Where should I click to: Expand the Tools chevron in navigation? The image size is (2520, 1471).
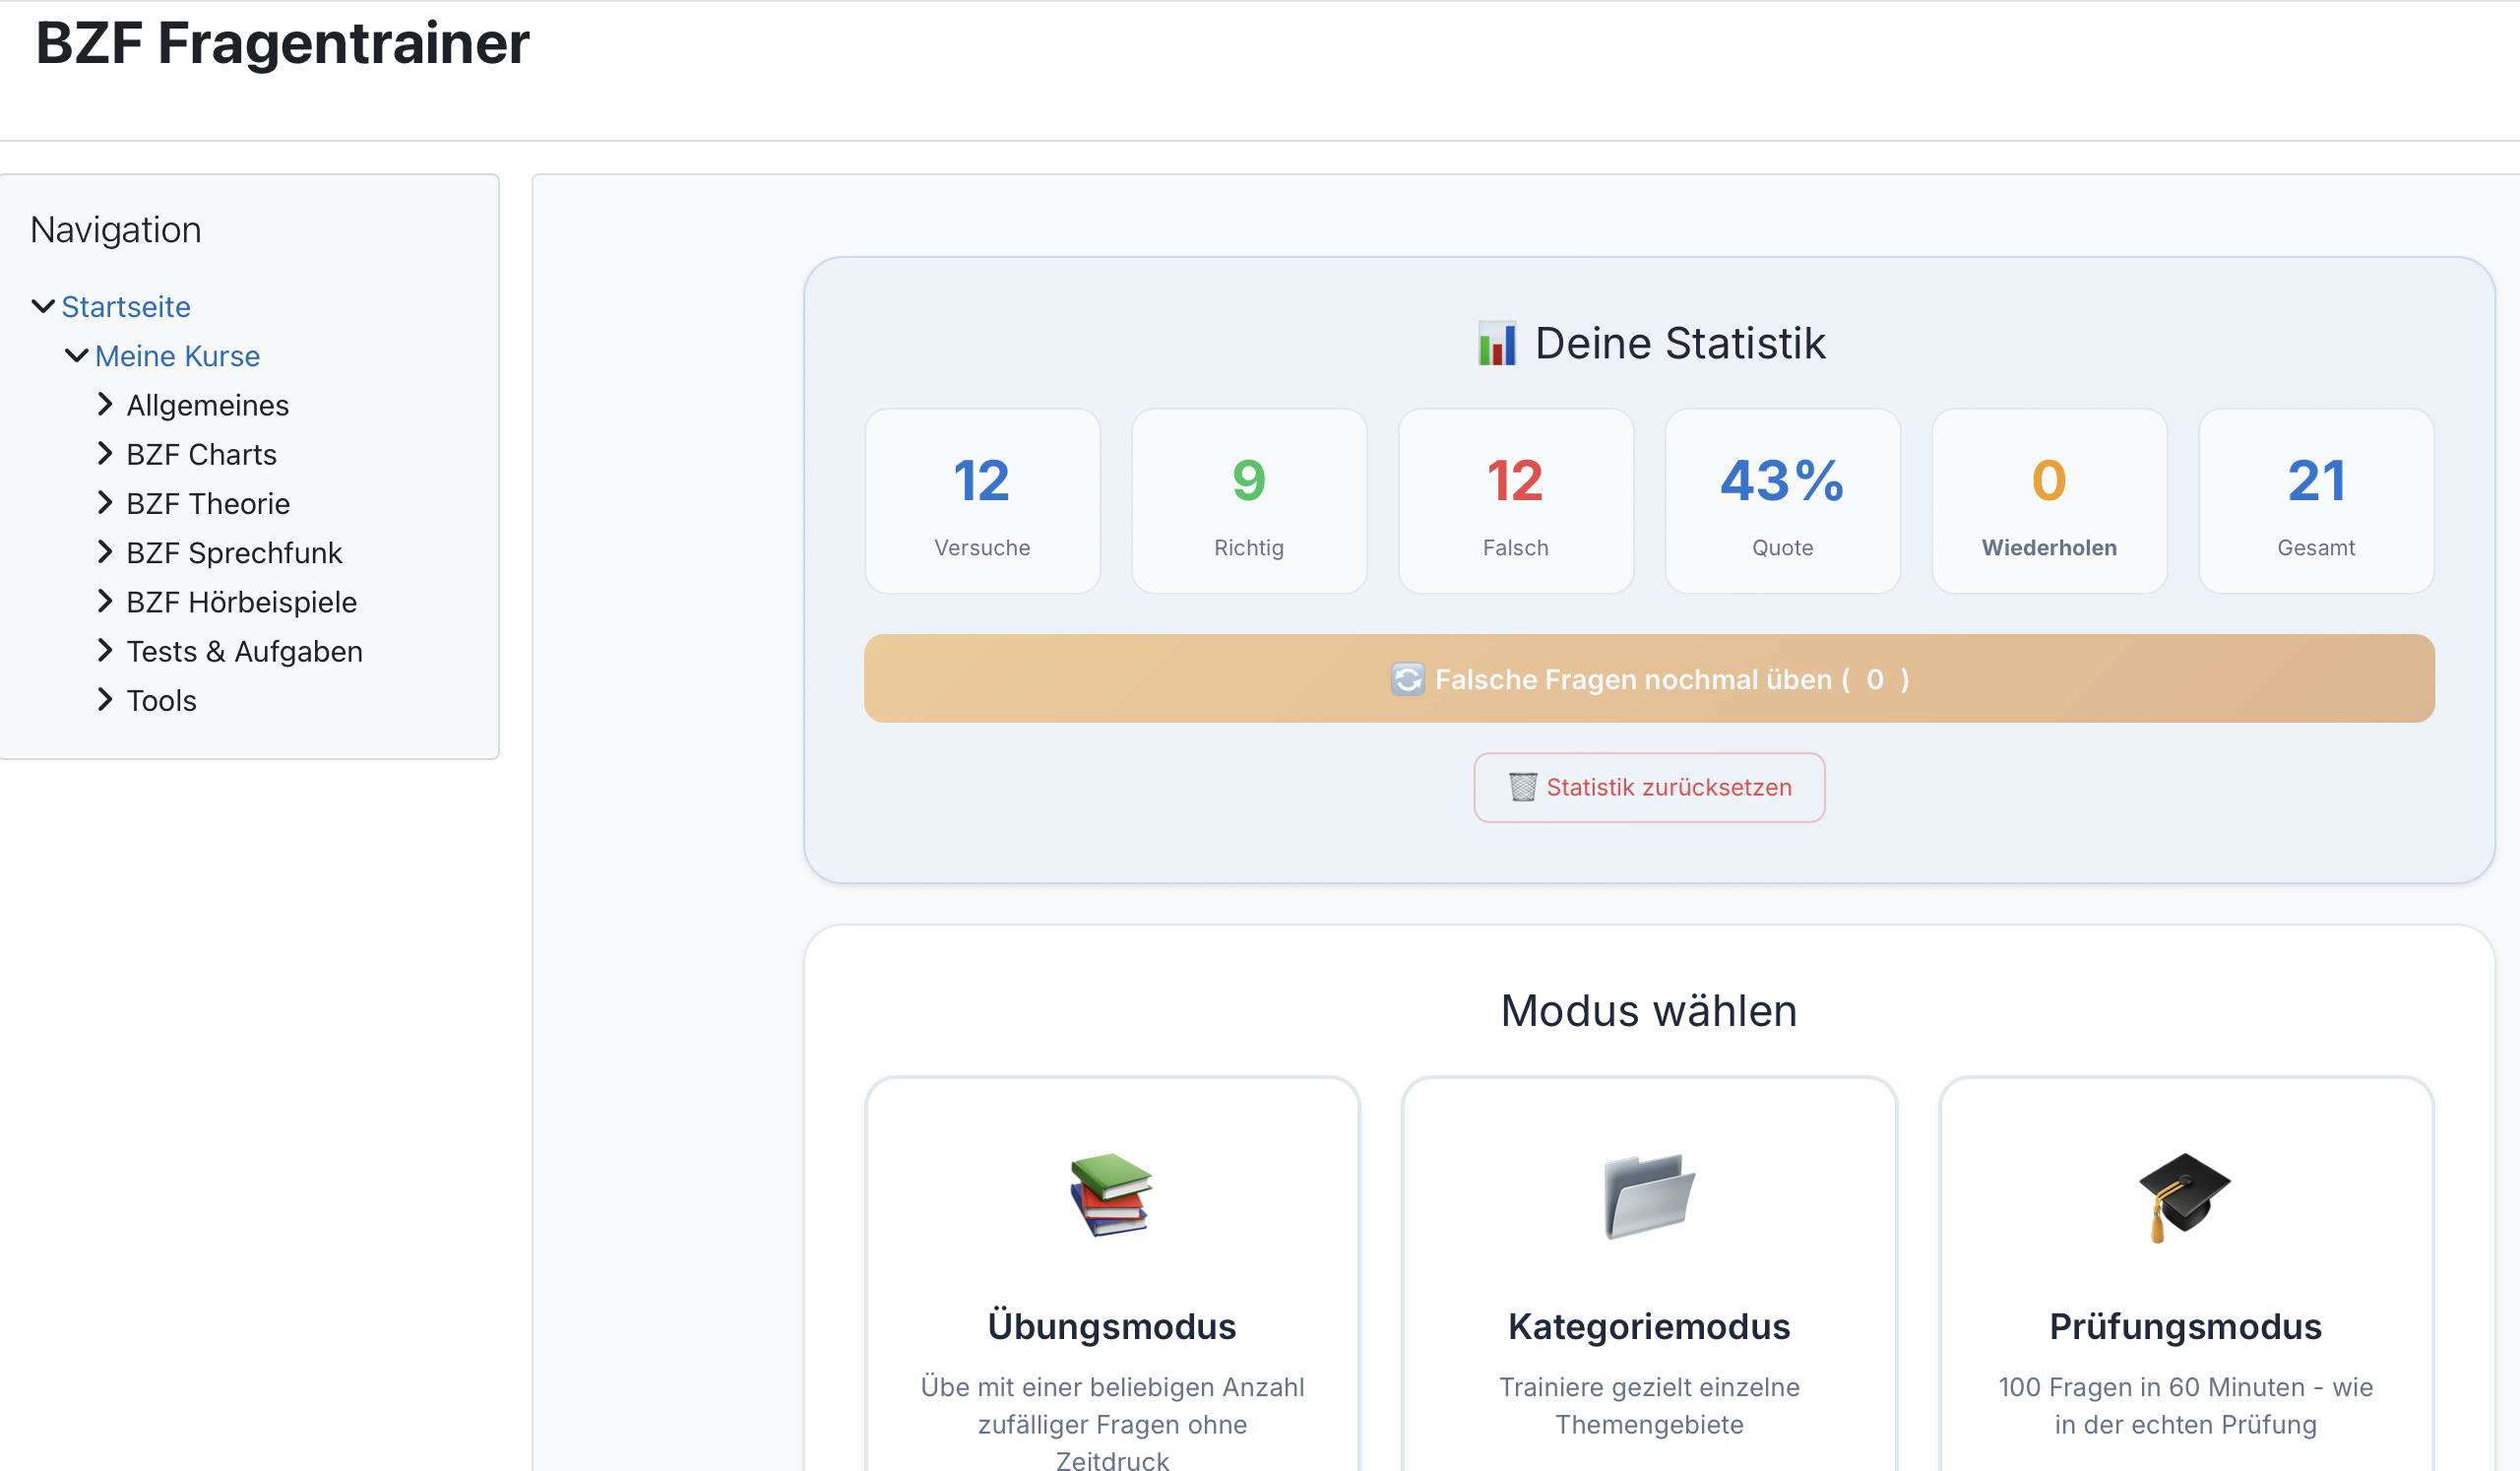[x=105, y=700]
